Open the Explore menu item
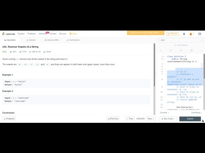 tap(21, 34)
